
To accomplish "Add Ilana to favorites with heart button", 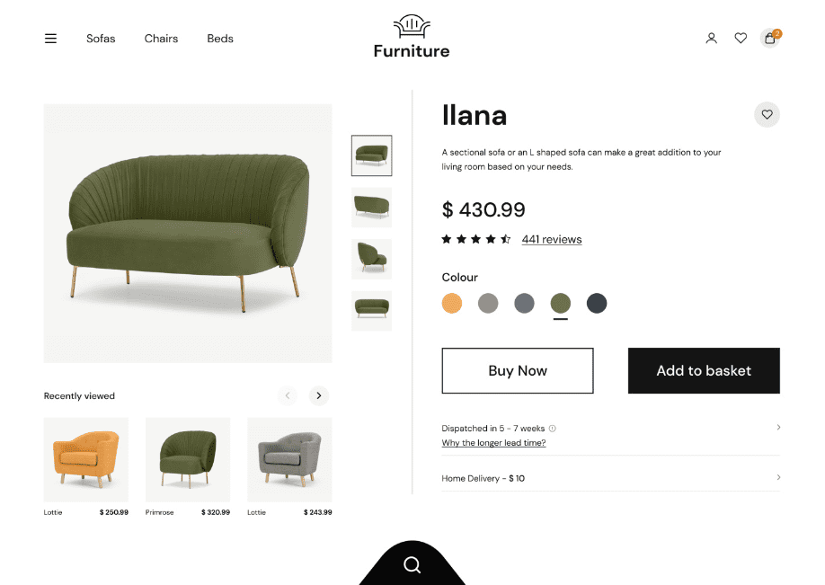I will tap(767, 115).
